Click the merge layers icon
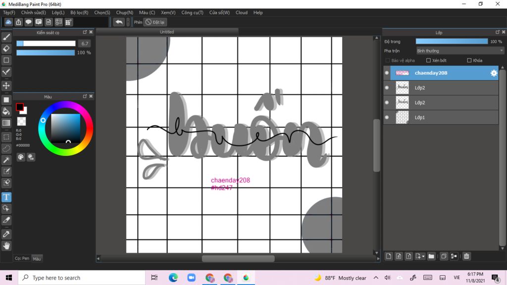Viewport: 507px width, 285px height. 454,256
